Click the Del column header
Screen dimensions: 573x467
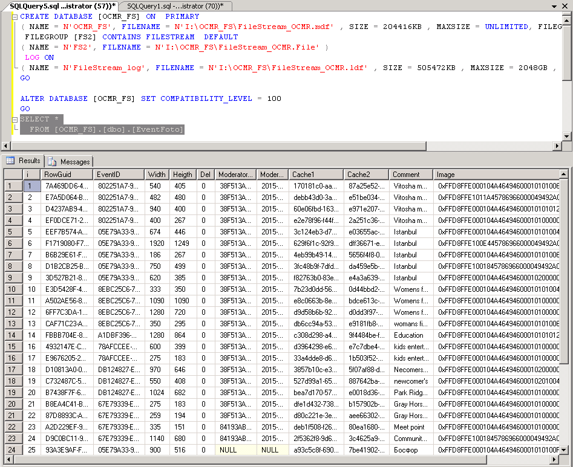tap(206, 175)
